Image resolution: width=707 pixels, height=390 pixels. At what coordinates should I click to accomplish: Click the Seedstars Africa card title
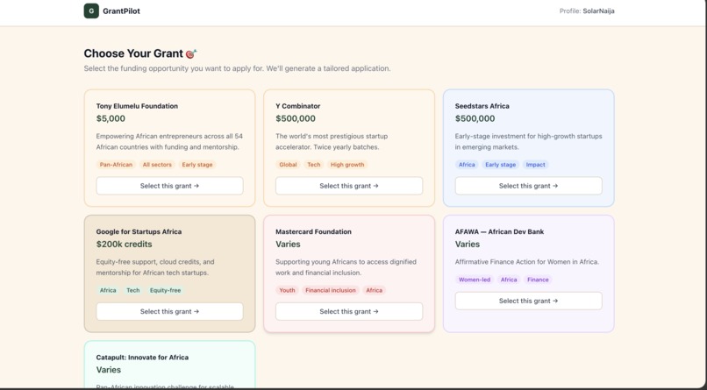(x=482, y=106)
